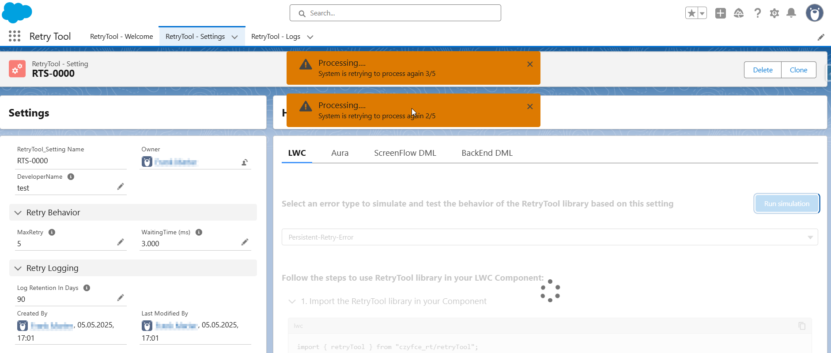This screenshot has width=831, height=353.
Task: Edit the DeveloperName field pencil
Action: pyautogui.click(x=120, y=187)
